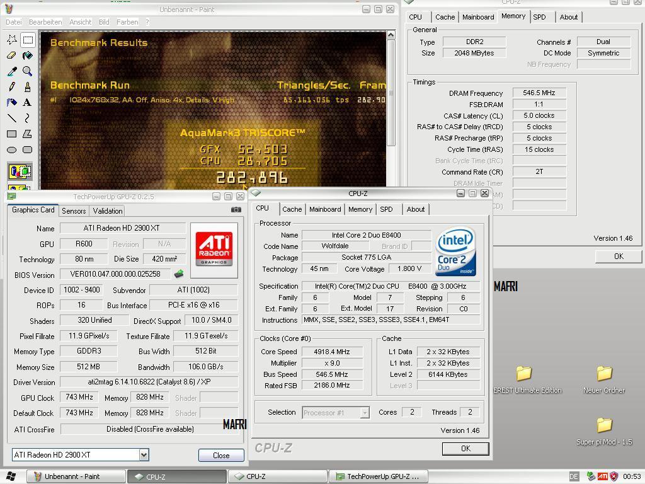
Task: Open the Bearbeiten menu in Paint
Action: click(45, 22)
